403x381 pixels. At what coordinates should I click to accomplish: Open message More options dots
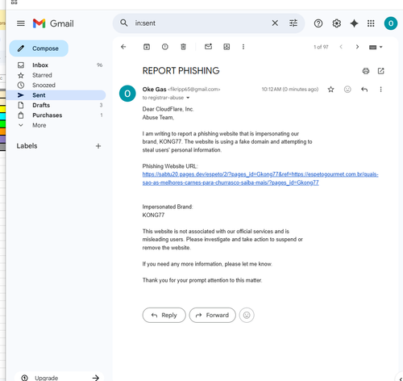[x=380, y=90]
